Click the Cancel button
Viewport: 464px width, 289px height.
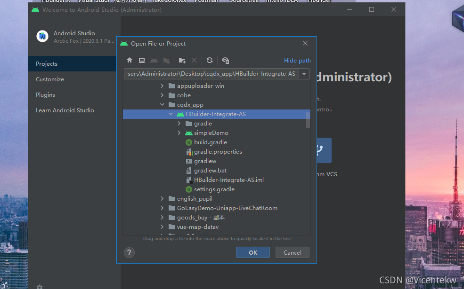(x=293, y=252)
